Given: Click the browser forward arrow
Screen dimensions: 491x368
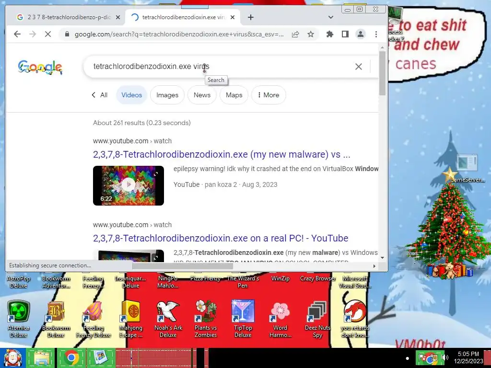Looking at the screenshot, I should pyautogui.click(x=33, y=34).
